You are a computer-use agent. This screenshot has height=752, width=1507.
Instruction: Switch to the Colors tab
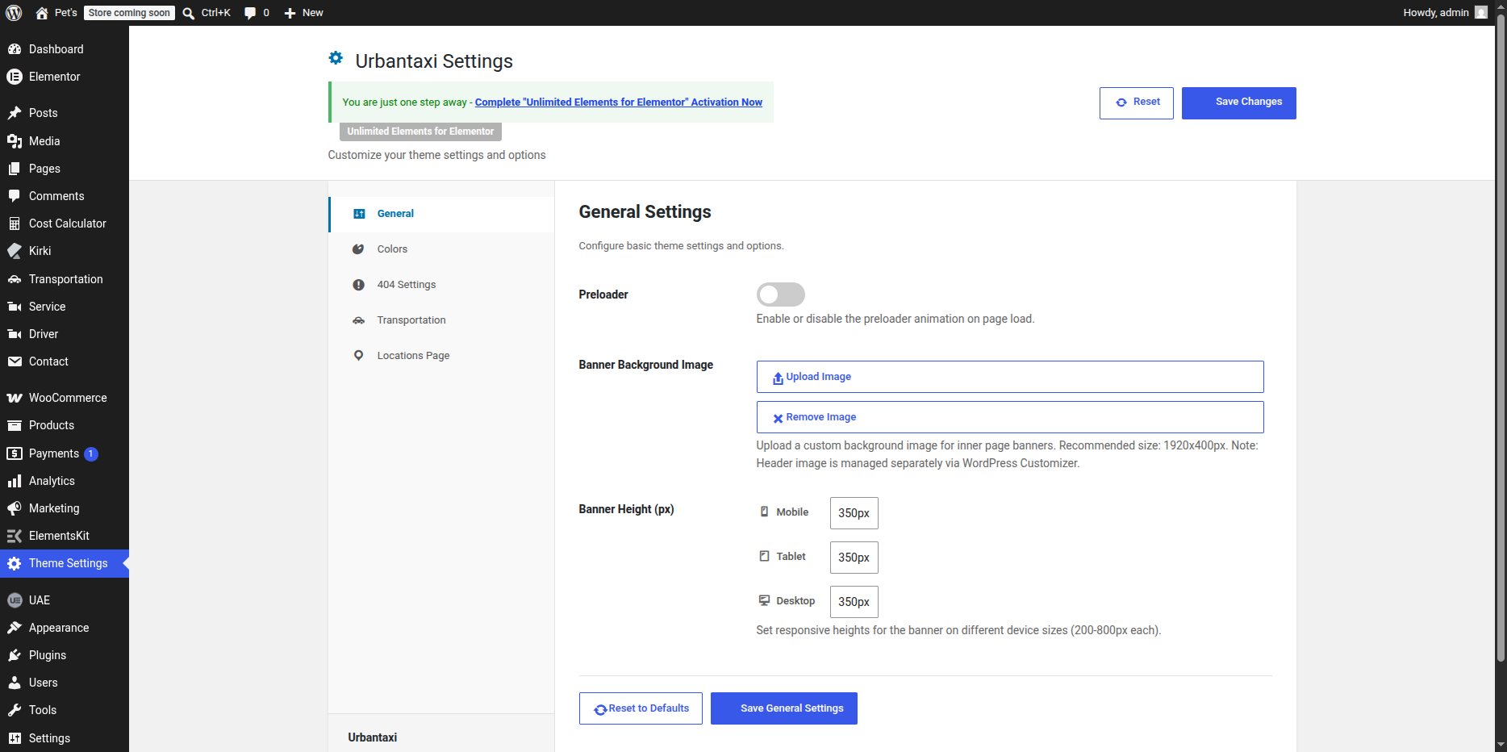(x=441, y=249)
